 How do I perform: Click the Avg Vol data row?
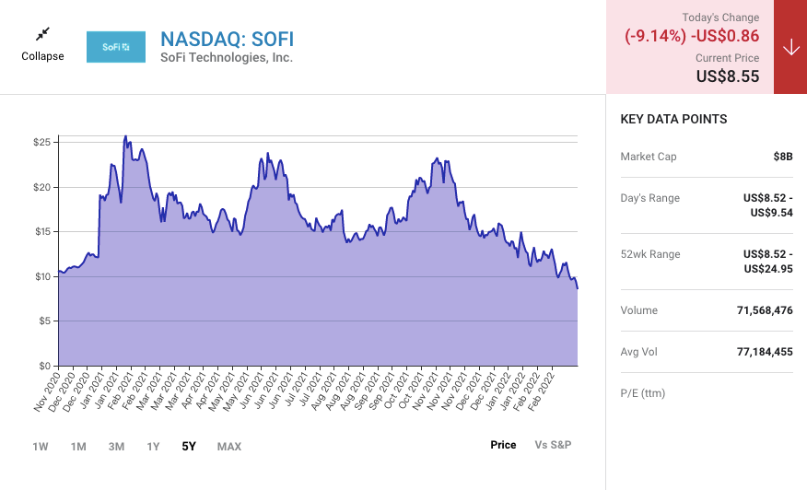(707, 352)
